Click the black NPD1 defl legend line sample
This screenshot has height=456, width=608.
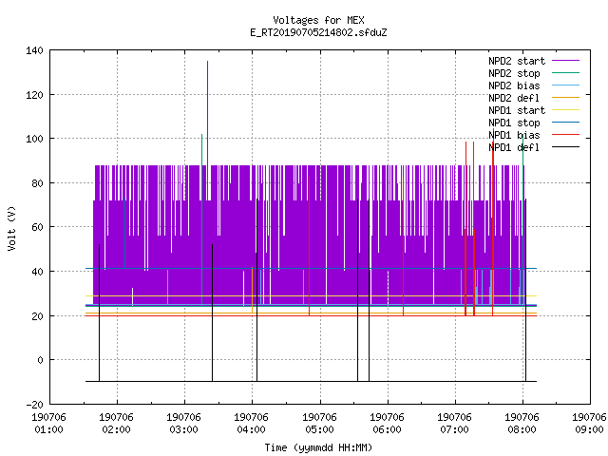pos(565,147)
